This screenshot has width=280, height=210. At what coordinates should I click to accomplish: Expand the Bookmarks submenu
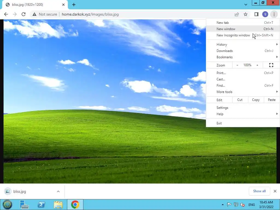point(243,57)
